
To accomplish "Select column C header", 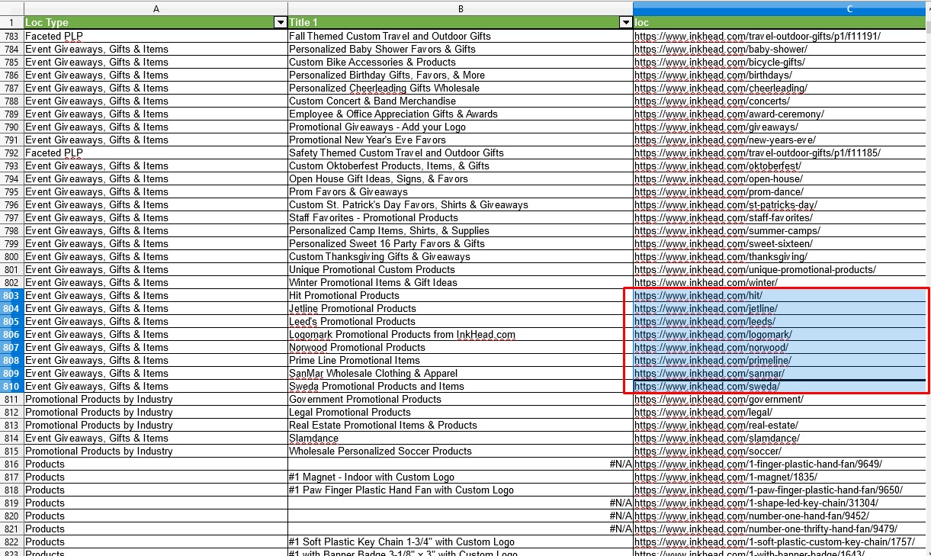I will pyautogui.click(x=782, y=8).
